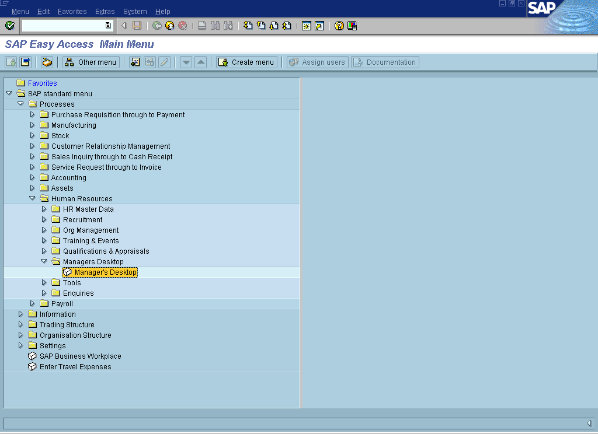
Task: Click the Add to Favorites icon
Action: (135, 62)
